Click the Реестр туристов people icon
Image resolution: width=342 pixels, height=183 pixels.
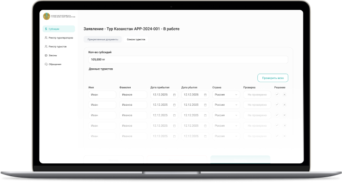pos(46,46)
